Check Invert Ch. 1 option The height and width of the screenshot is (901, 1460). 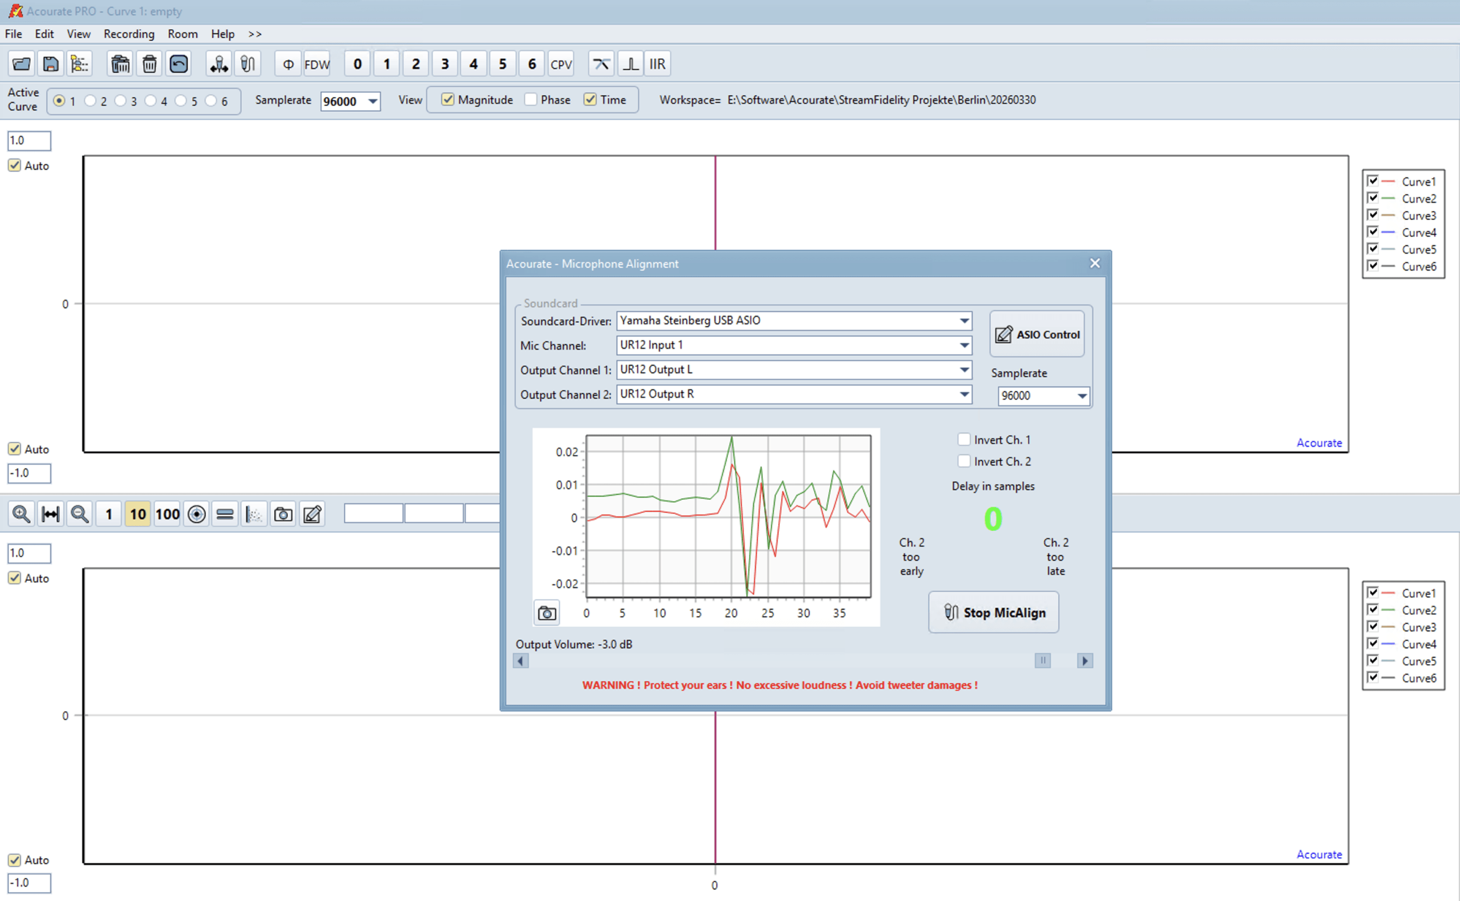coord(964,440)
